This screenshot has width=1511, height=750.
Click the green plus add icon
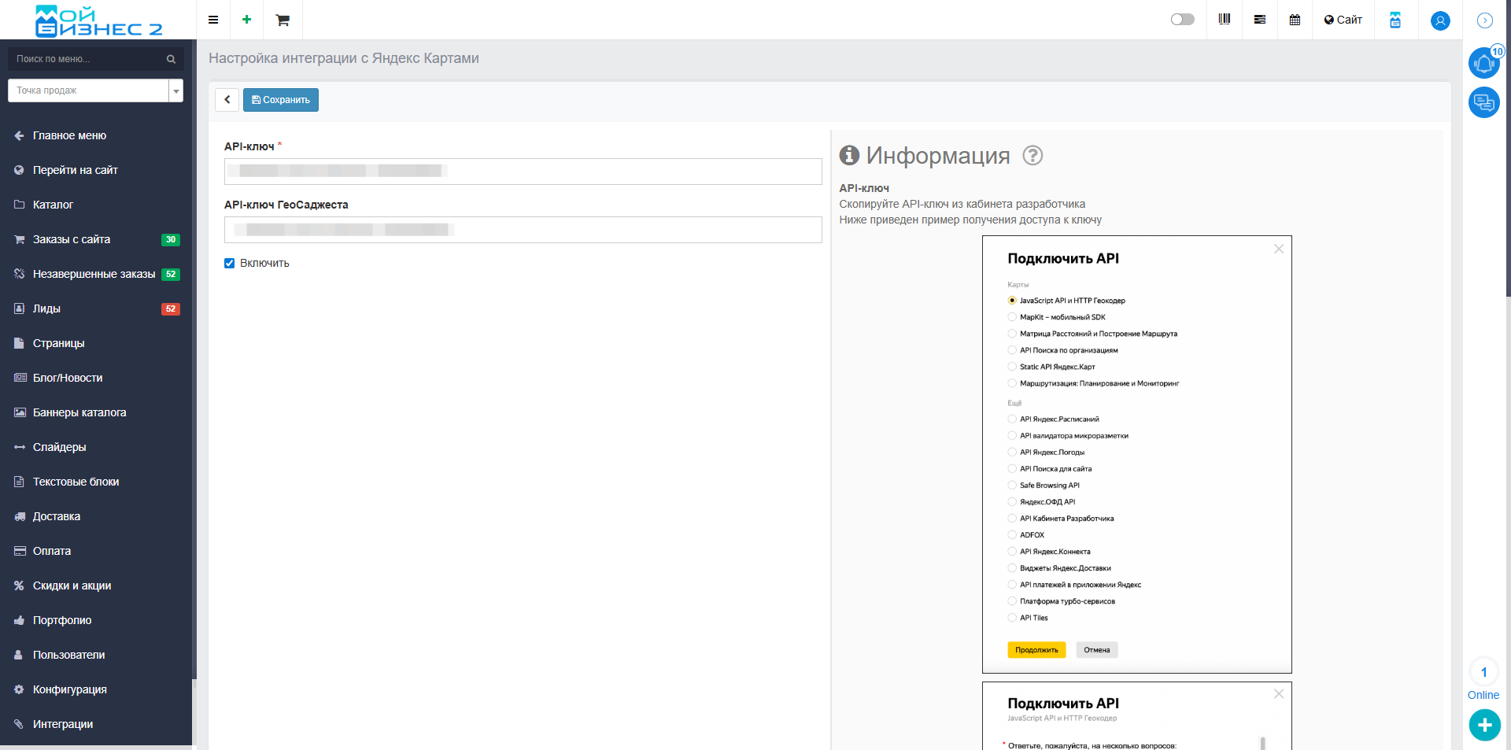coord(246,20)
